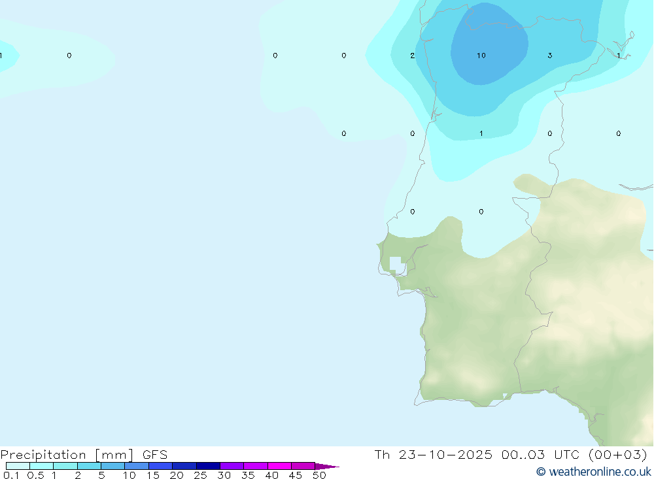Image resolution: width=654 pixels, height=479 pixels.
Task: Click the over-50 arrow tip of the legend
Action: pyautogui.click(x=326, y=466)
